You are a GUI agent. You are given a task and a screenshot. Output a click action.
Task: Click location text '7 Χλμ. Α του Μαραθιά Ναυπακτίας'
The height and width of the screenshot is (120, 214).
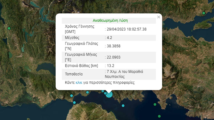click(x=124, y=74)
